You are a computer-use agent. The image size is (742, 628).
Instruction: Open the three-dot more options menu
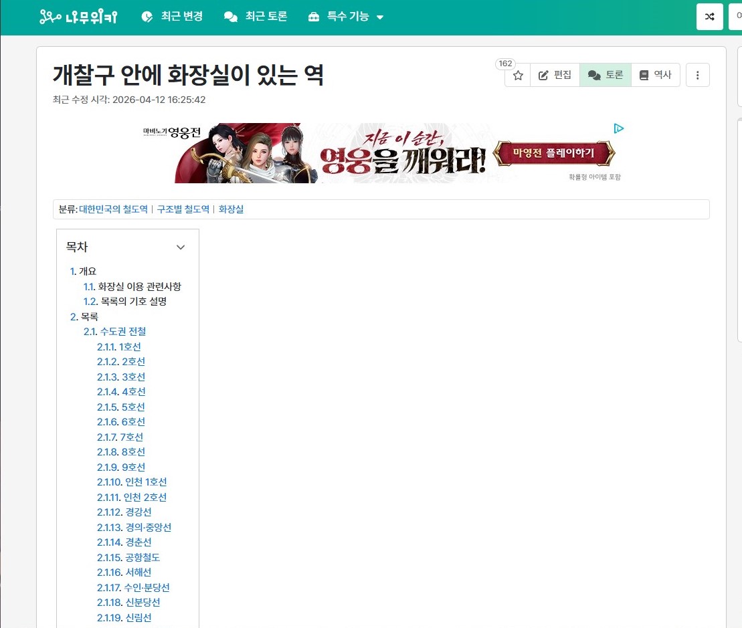tap(697, 75)
